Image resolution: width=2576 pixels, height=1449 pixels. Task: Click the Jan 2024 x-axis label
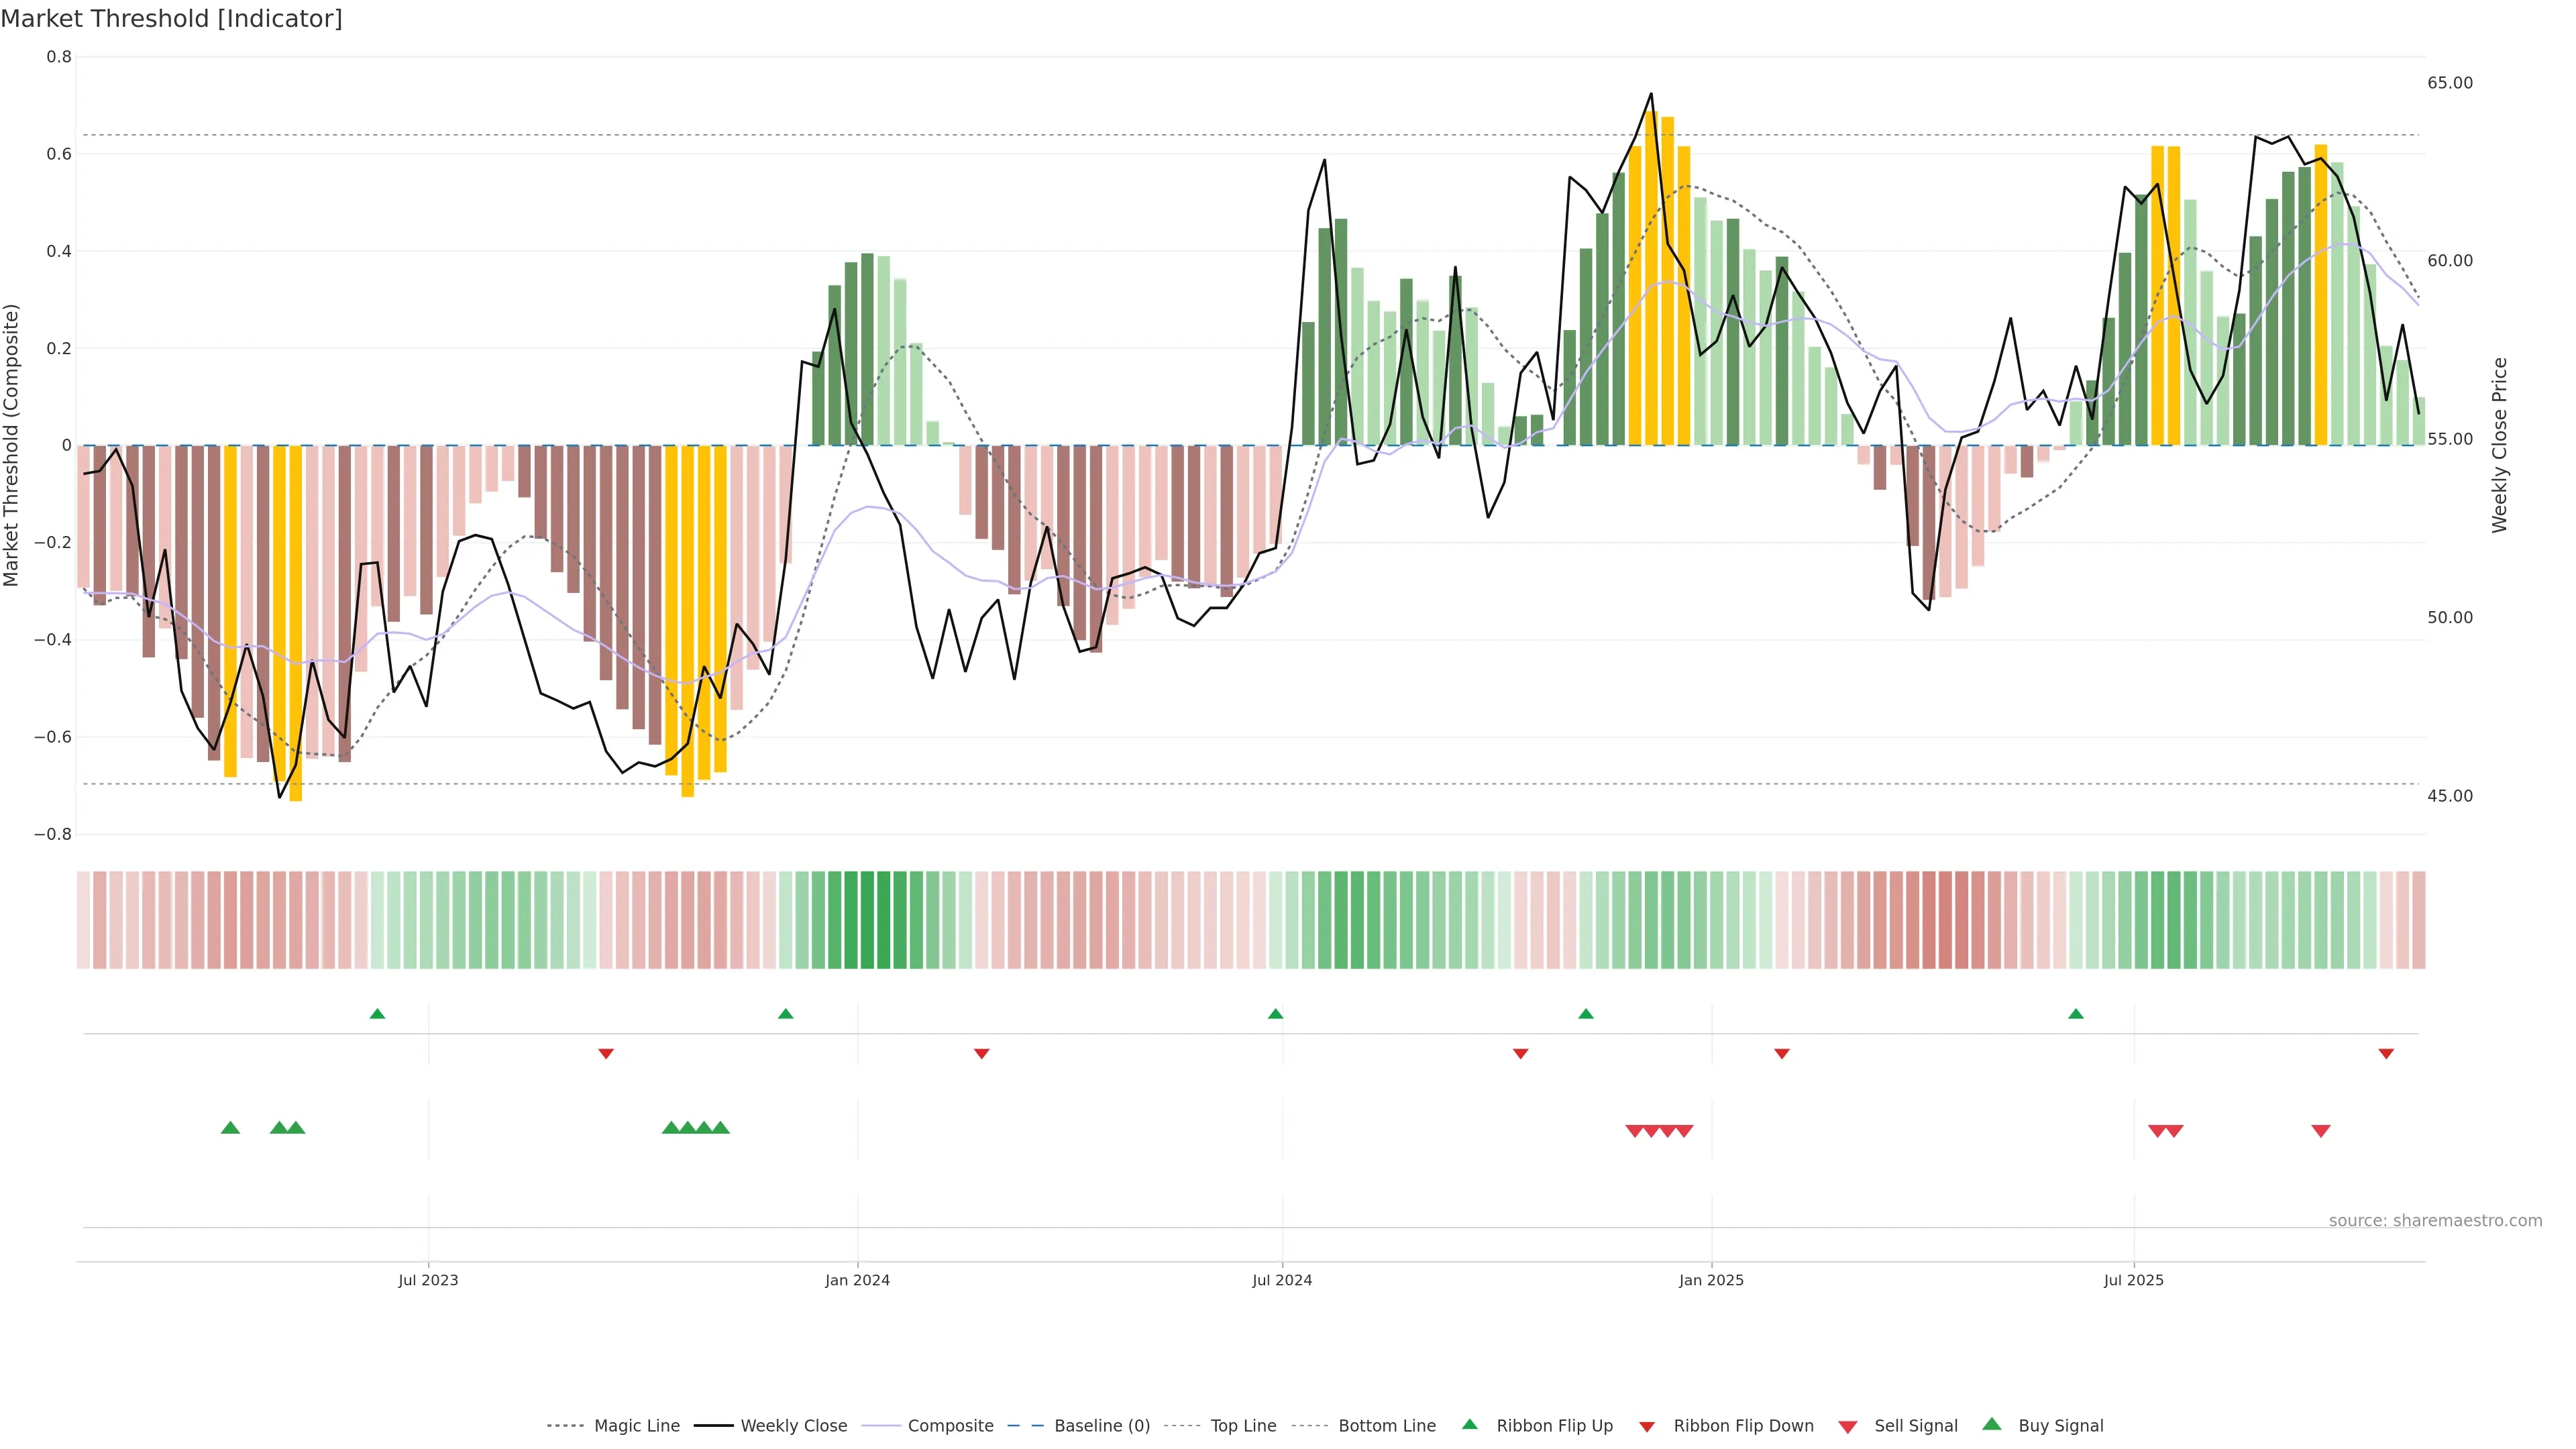857,1280
